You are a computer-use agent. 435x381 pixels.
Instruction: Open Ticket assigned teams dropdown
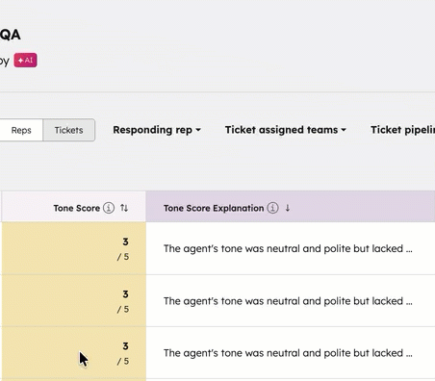[286, 130]
